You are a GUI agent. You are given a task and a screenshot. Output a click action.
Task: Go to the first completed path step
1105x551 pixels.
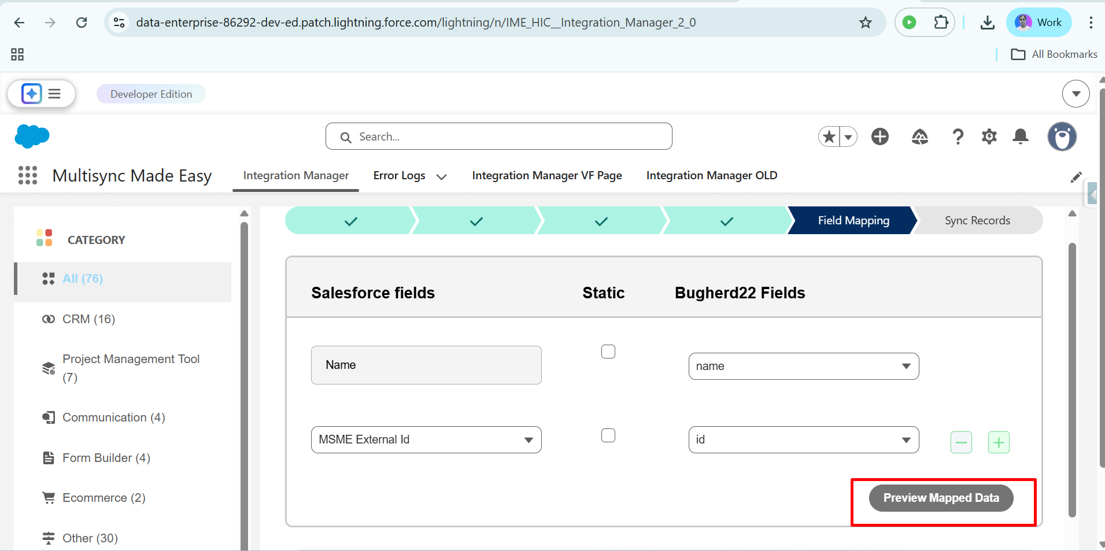[350, 221]
